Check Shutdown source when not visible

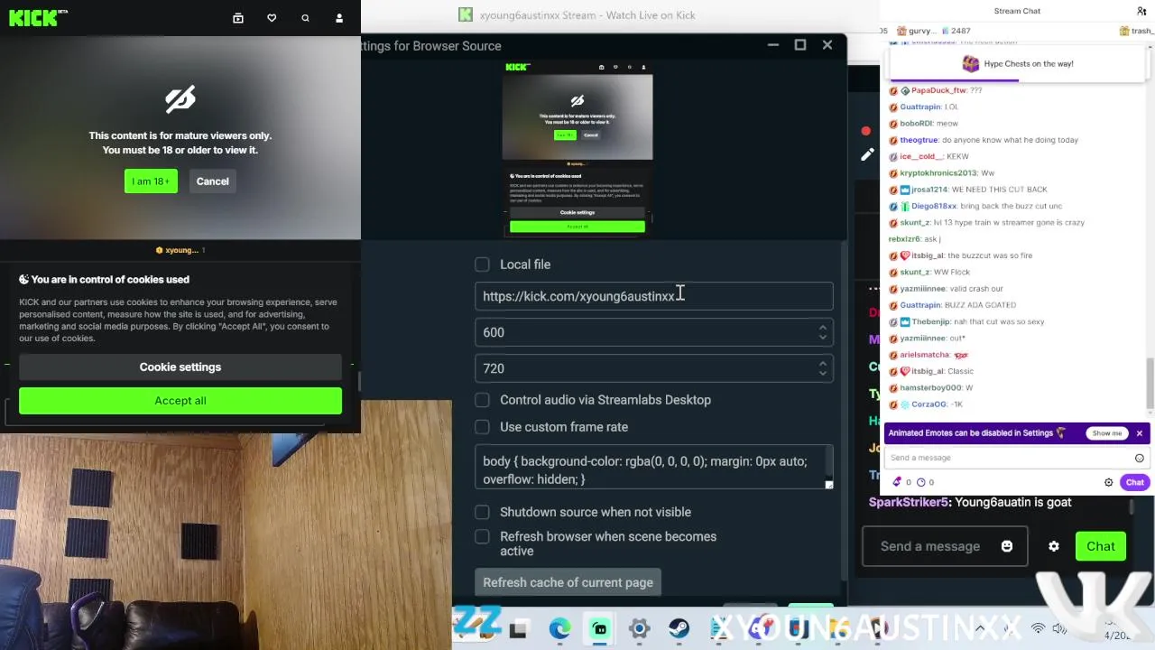click(x=483, y=512)
